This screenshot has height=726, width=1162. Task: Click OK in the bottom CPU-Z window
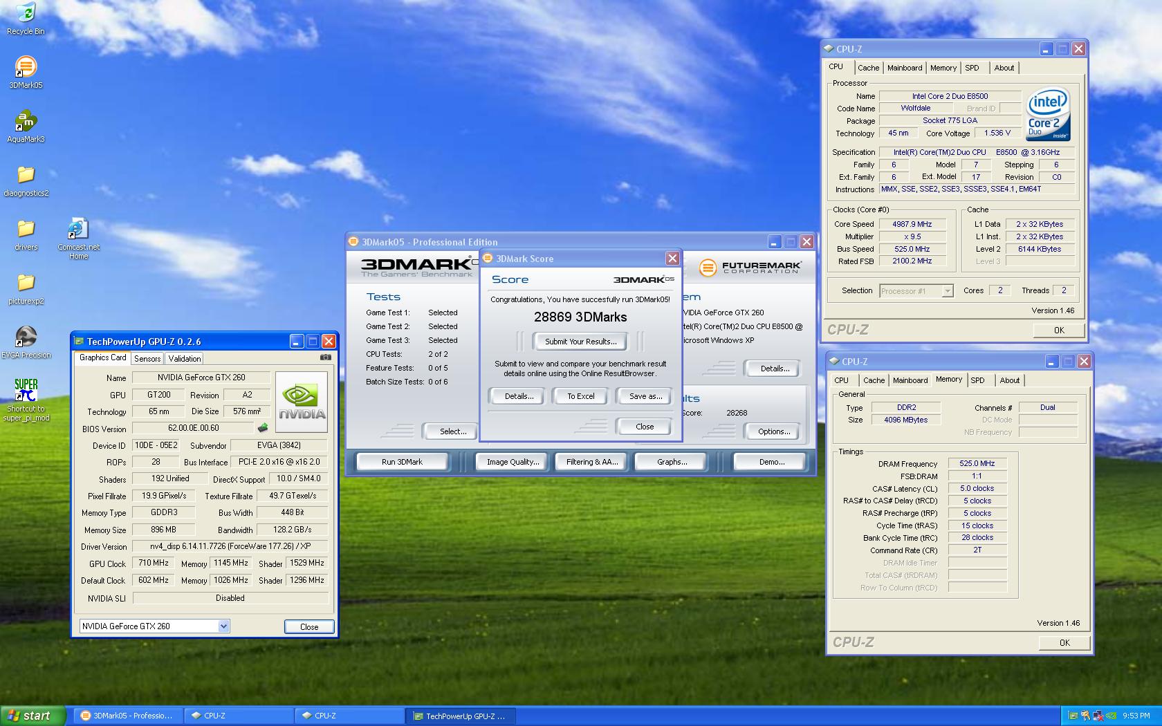click(x=1064, y=643)
